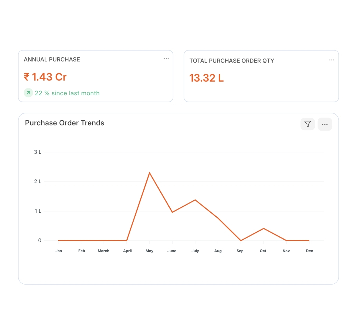Select the Jan label on the x-axis

click(59, 251)
